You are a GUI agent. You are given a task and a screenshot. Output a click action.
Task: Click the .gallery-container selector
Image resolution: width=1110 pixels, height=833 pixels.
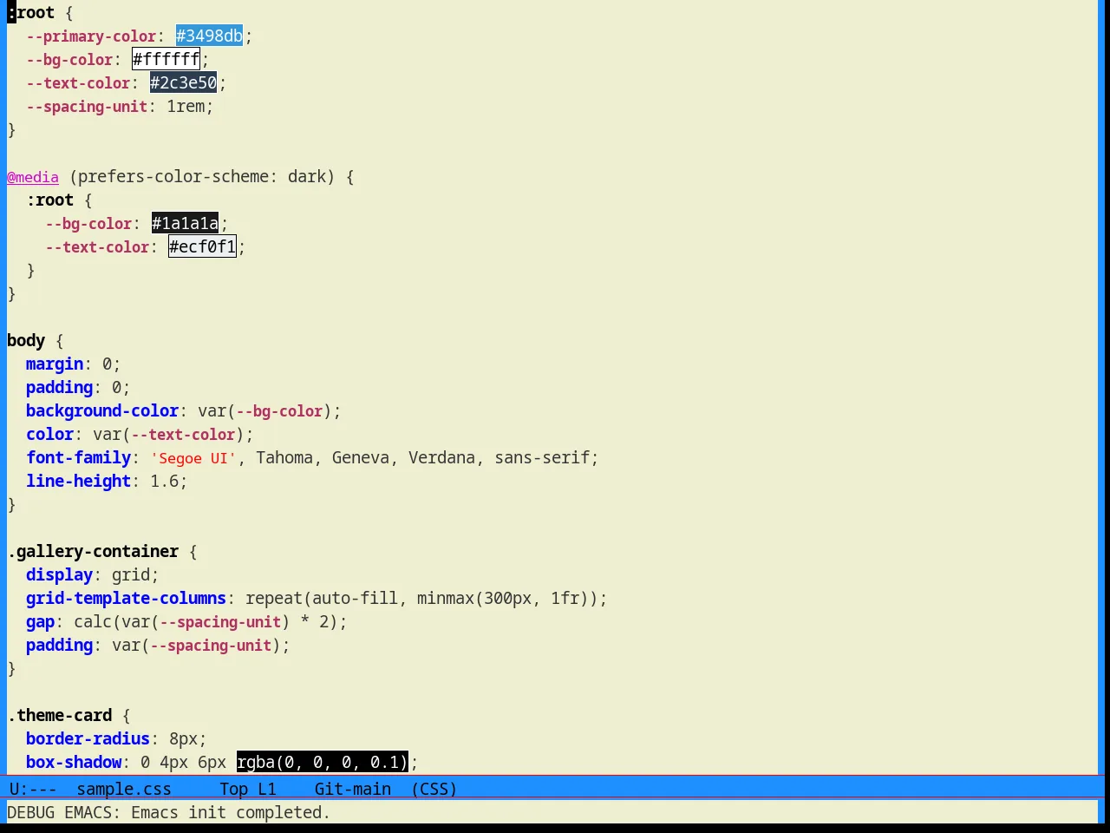click(93, 551)
